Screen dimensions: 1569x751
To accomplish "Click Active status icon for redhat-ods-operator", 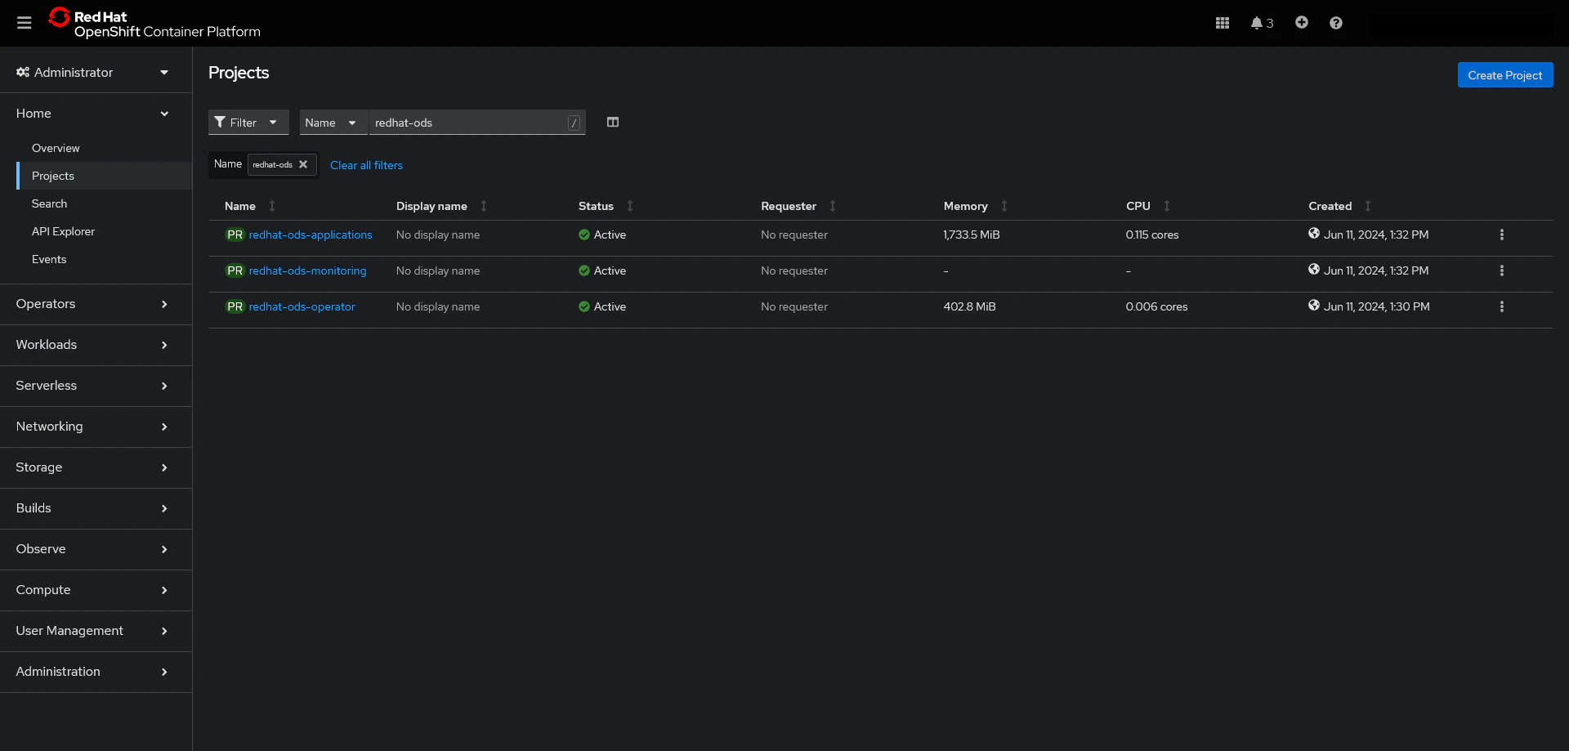I will click(x=584, y=306).
